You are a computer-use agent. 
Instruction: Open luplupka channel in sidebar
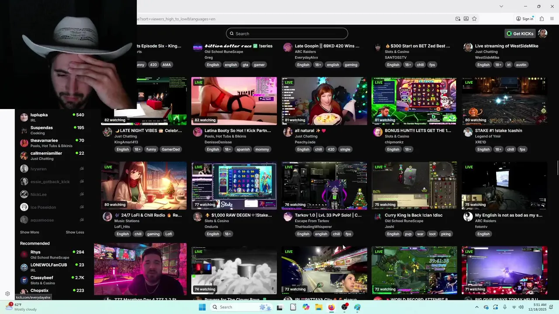click(x=52, y=117)
